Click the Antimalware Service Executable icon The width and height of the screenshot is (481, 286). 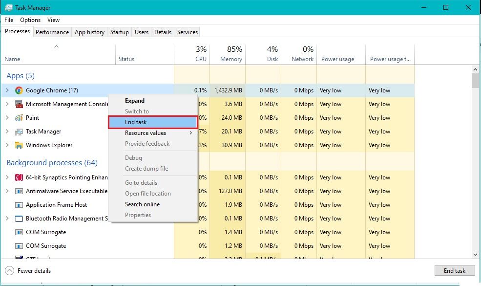(x=19, y=191)
